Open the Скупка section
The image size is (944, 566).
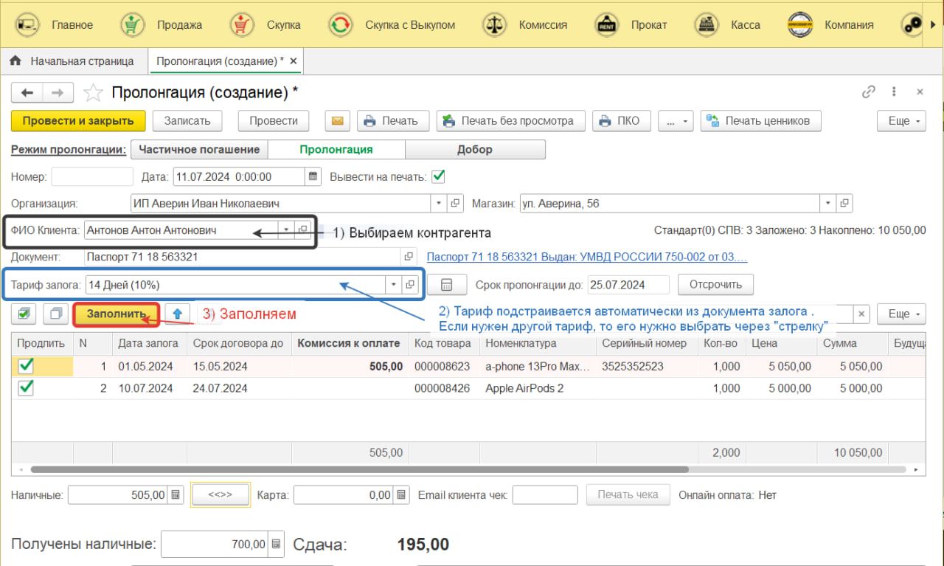point(242,24)
